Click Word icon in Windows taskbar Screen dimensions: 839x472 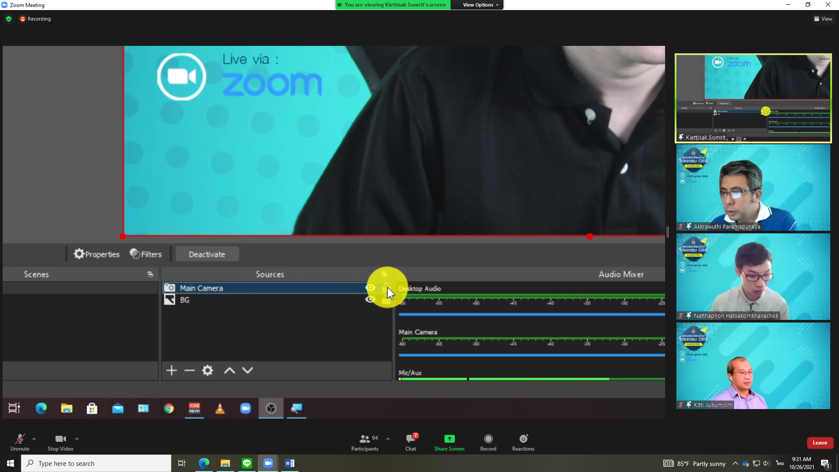(x=289, y=463)
